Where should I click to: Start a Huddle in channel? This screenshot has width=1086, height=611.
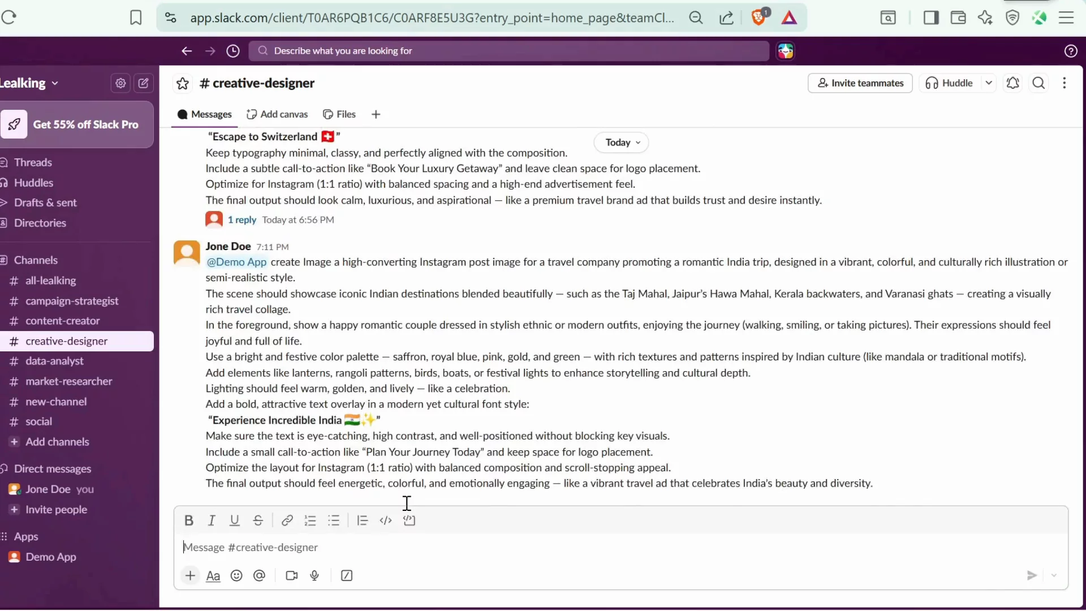click(x=950, y=83)
